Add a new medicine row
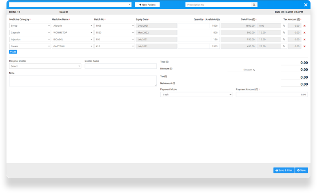This screenshot has width=317, height=193. [13, 52]
